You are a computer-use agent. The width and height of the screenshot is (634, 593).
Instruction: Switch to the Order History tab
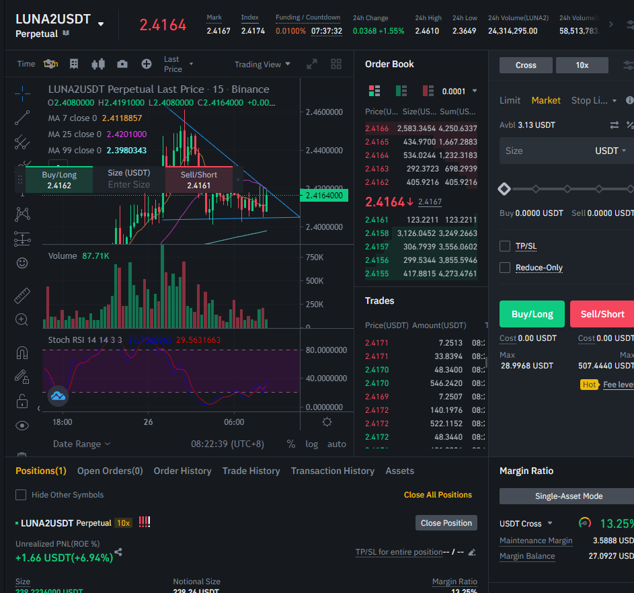(182, 471)
